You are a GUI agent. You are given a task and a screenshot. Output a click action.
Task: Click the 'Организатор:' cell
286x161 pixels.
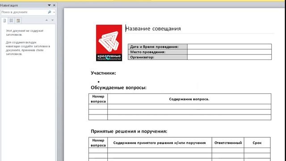(x=158, y=57)
